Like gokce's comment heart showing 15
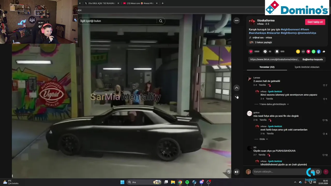The height and width of the screenshot is (186, 331). tap(324, 120)
